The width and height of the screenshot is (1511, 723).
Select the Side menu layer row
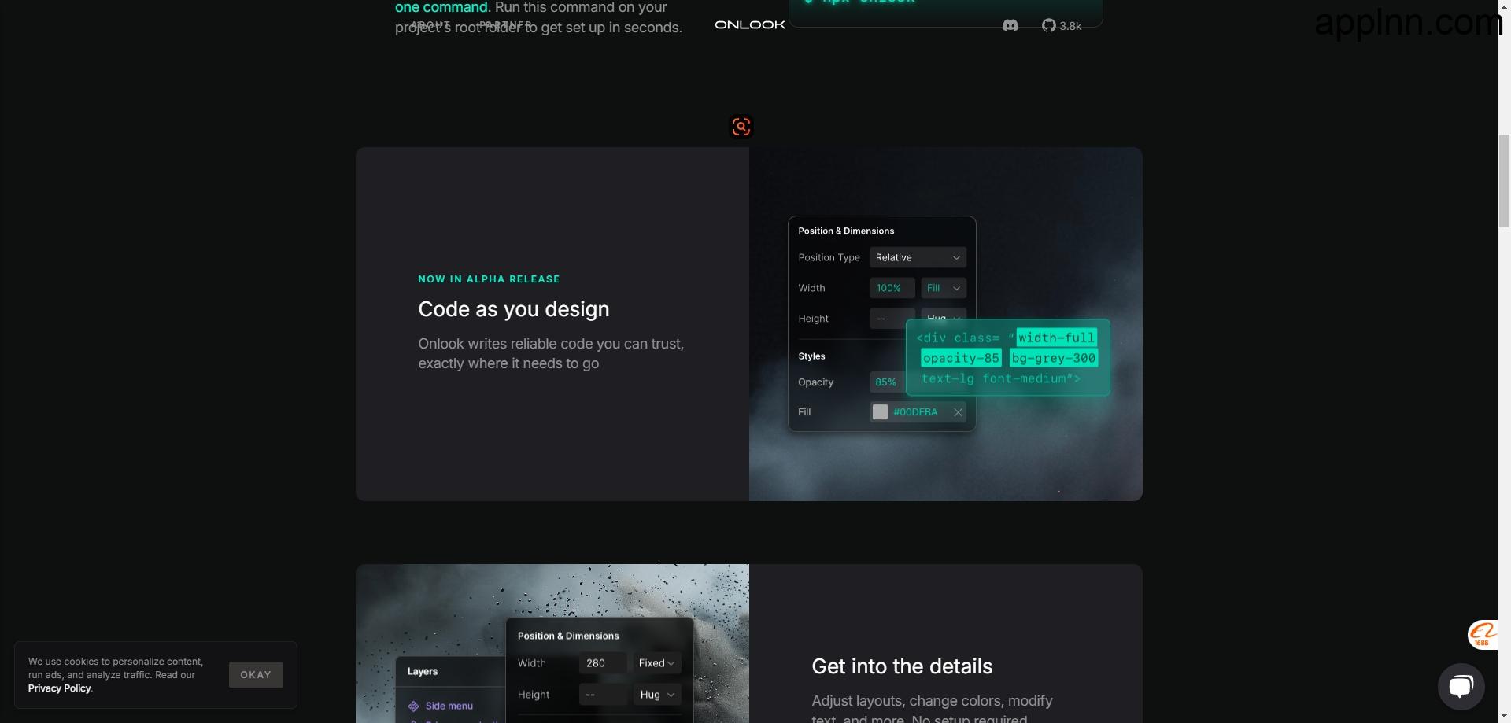point(449,706)
